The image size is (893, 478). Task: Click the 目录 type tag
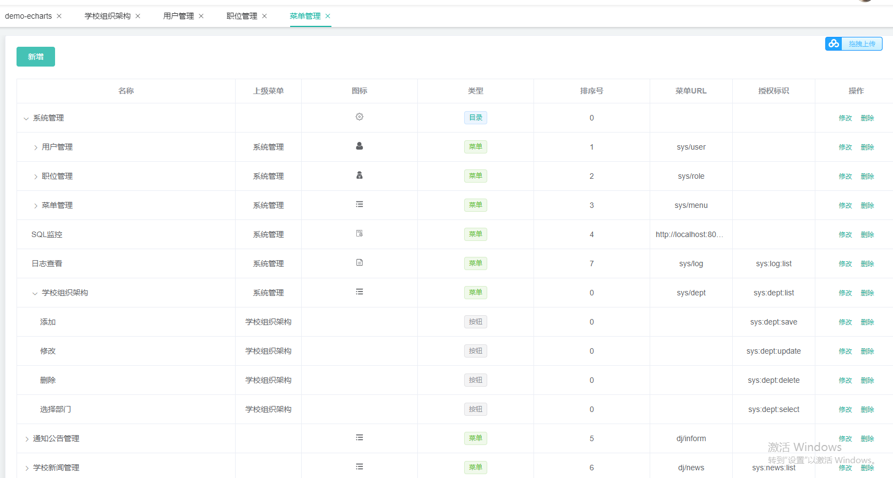coord(476,118)
